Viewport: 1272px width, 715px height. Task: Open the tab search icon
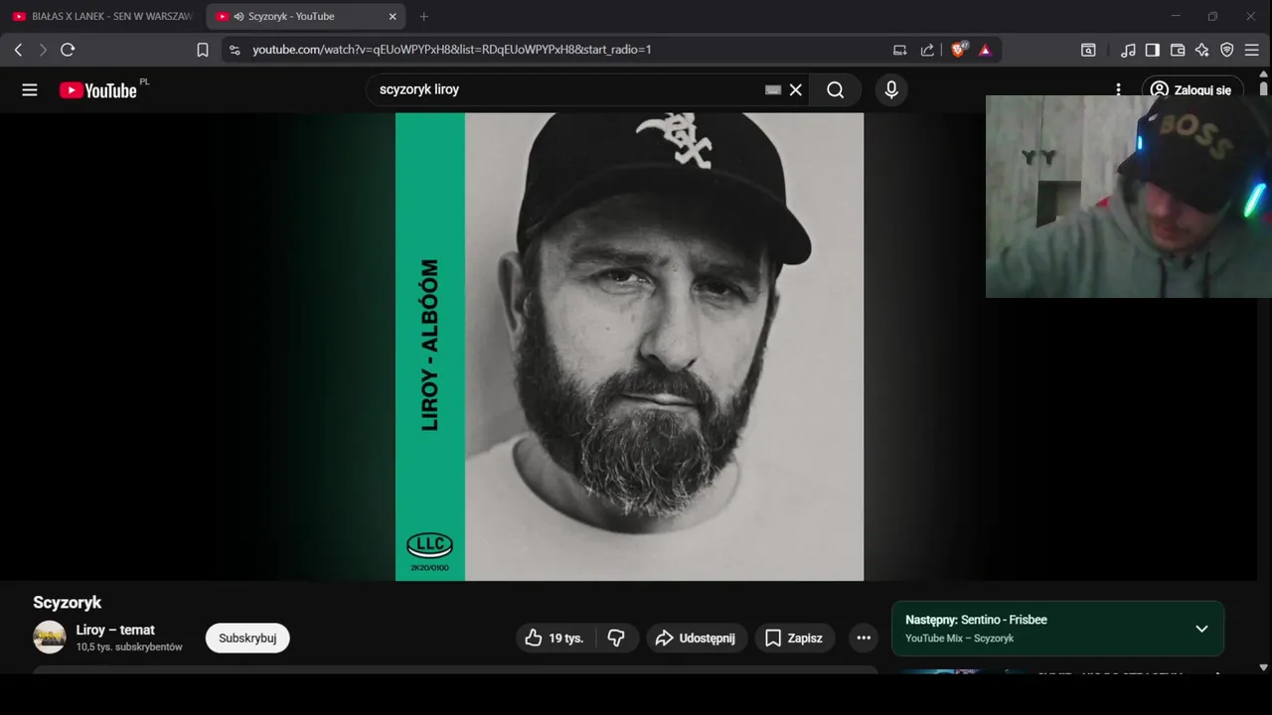[1089, 50]
